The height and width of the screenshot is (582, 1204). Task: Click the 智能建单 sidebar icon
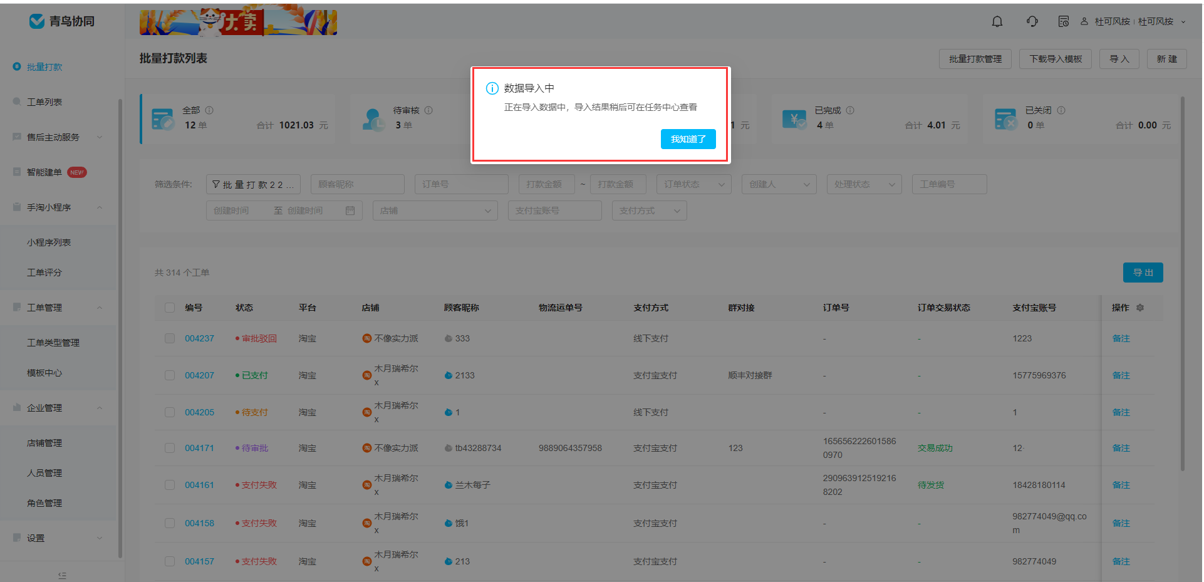tap(17, 172)
